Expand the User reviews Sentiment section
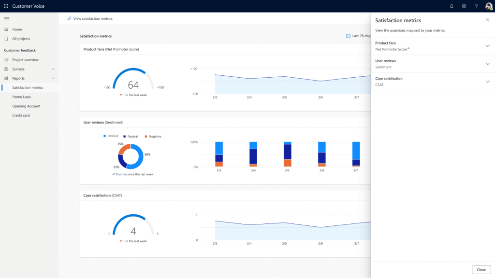The image size is (495, 278). point(487,64)
